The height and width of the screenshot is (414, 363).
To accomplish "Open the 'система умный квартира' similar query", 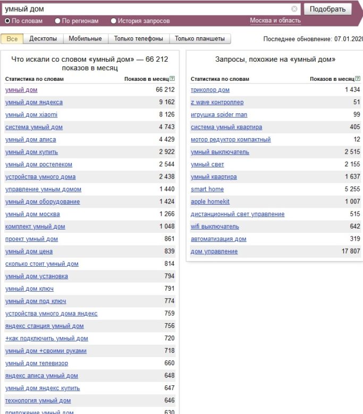I will click(226, 127).
